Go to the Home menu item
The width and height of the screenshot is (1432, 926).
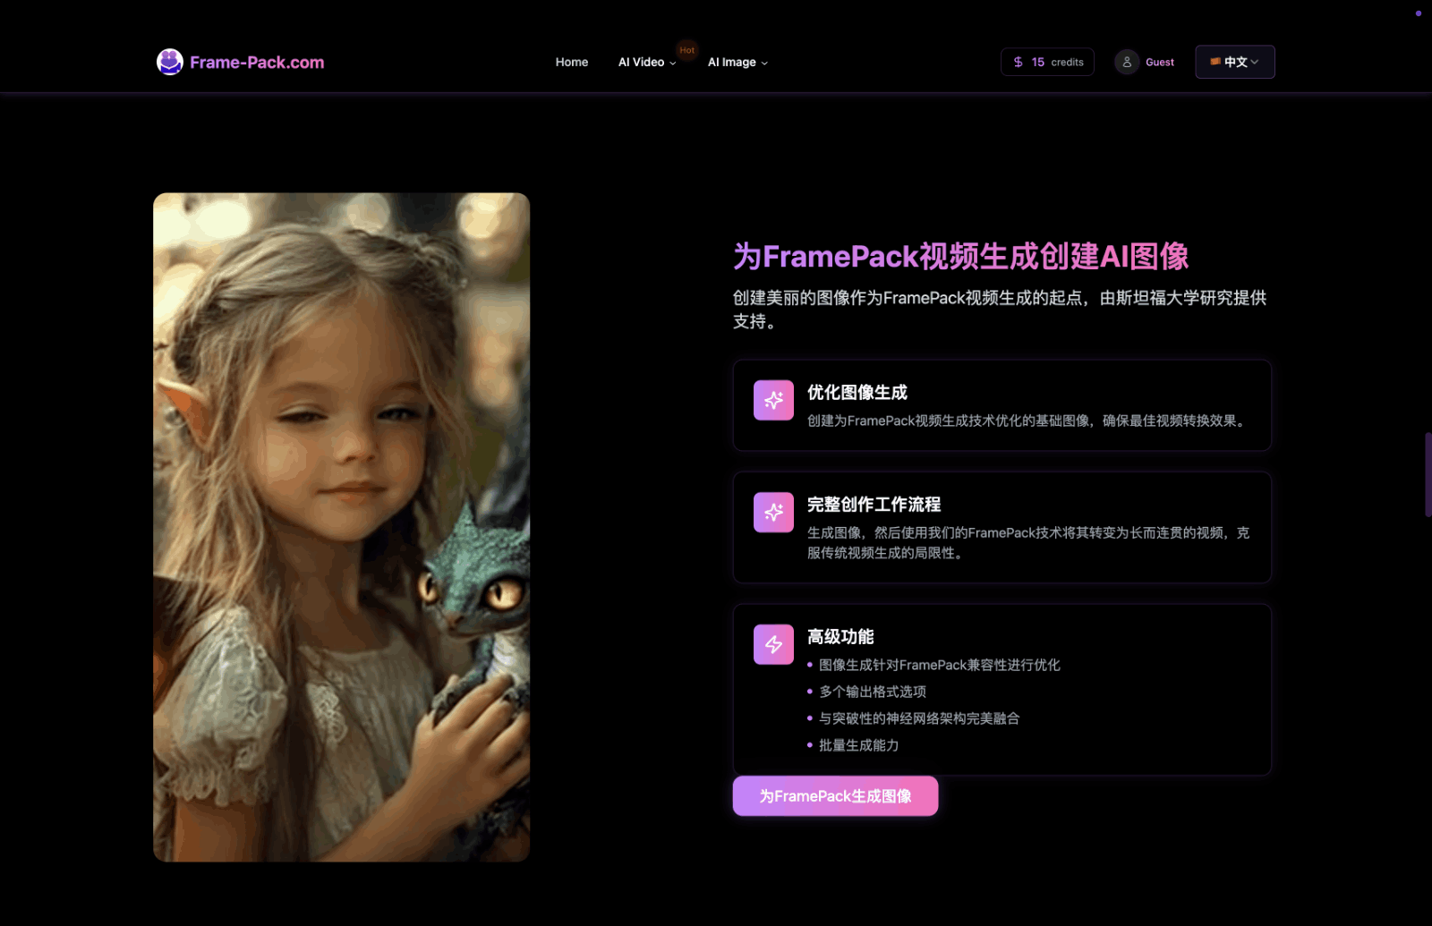tap(572, 62)
